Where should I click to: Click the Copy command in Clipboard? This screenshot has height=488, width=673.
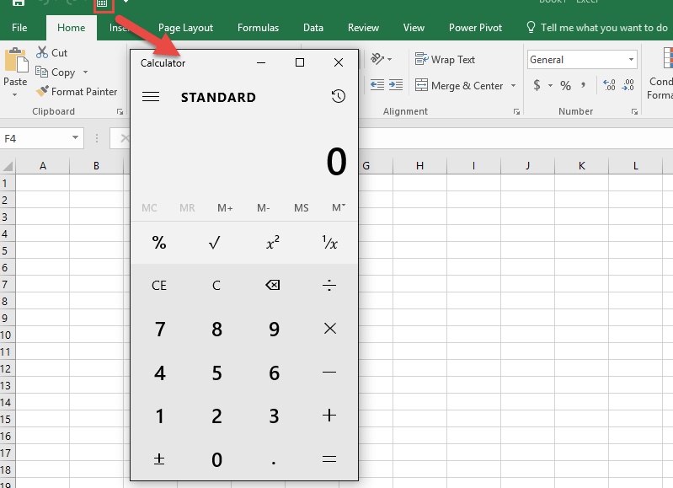click(x=56, y=72)
